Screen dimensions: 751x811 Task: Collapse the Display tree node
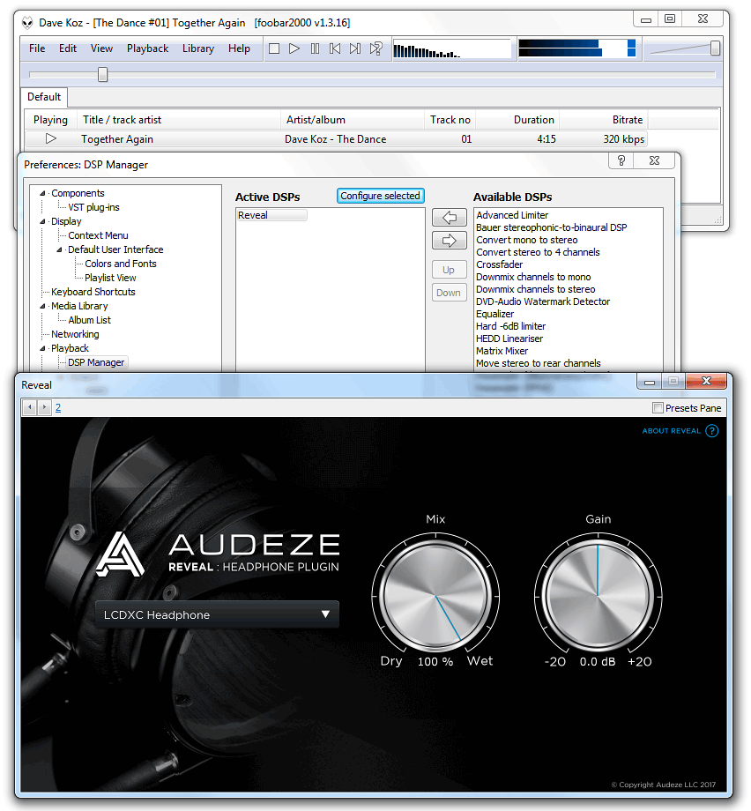(x=43, y=221)
